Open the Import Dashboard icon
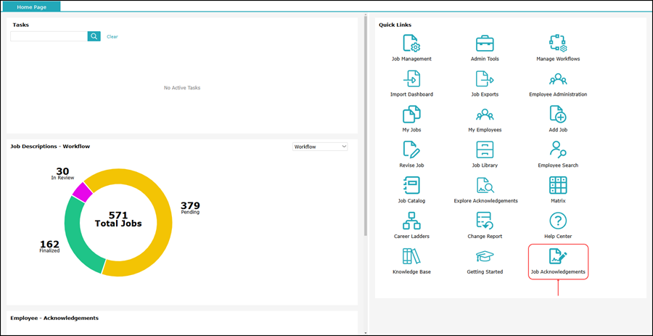 click(x=411, y=79)
